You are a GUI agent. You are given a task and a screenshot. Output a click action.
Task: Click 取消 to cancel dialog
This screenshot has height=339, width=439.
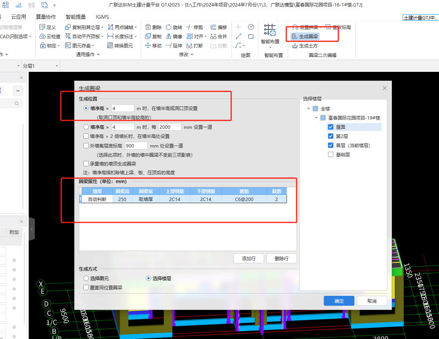372,301
